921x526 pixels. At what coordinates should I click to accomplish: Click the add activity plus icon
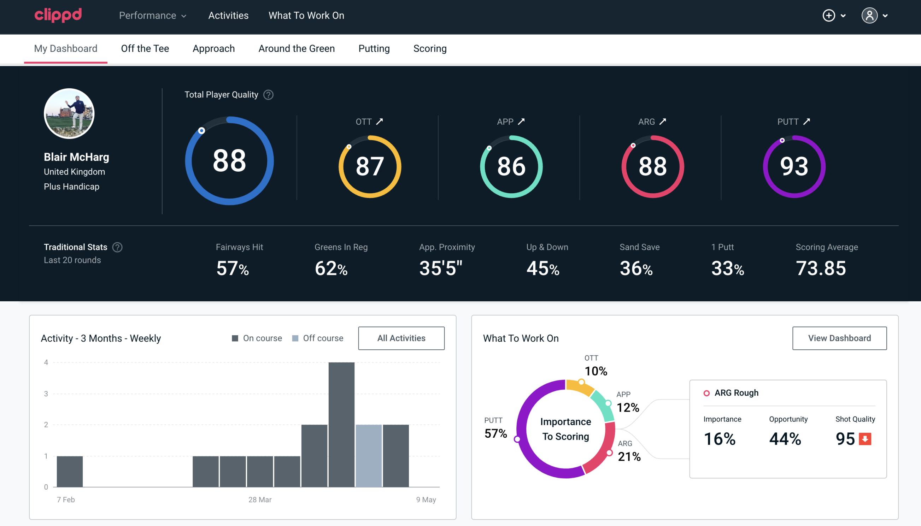tap(829, 15)
